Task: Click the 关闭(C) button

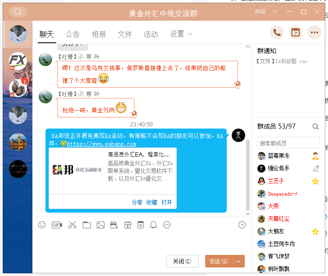Action: click(182, 261)
